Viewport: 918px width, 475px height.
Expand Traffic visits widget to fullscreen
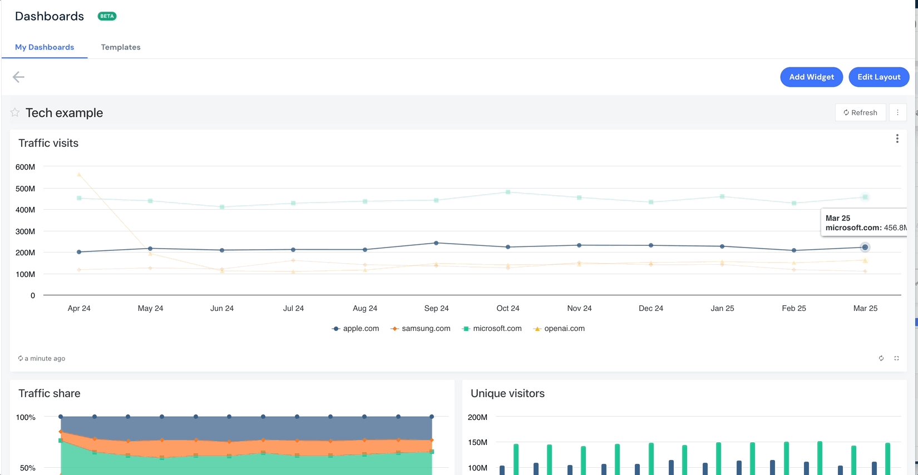pyautogui.click(x=896, y=358)
